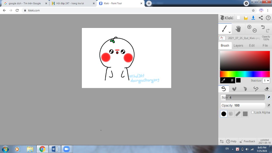The height and width of the screenshot is (153, 272).
Task: Open the hex color input
Action: pos(232,80)
